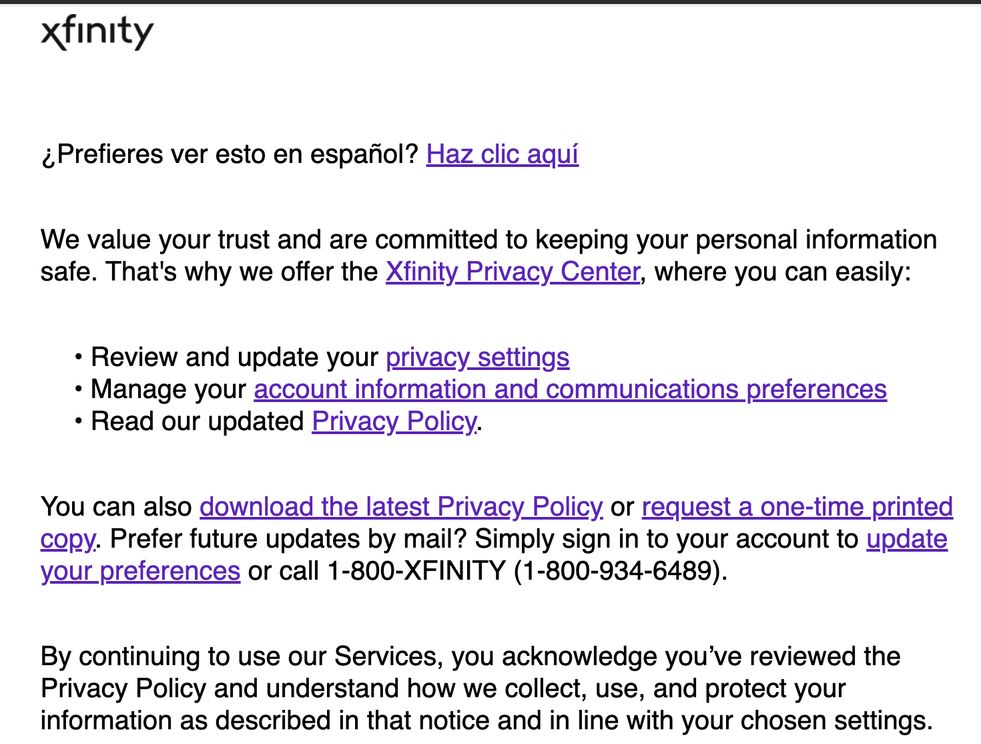The image size is (981, 744).
Task: Follow the 'privacy settings' link
Action: coord(477,357)
